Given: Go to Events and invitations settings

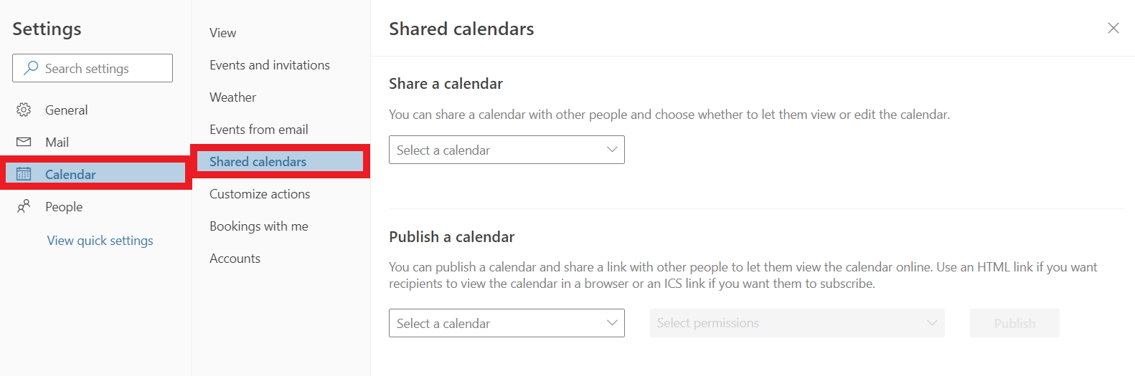Looking at the screenshot, I should (x=270, y=65).
